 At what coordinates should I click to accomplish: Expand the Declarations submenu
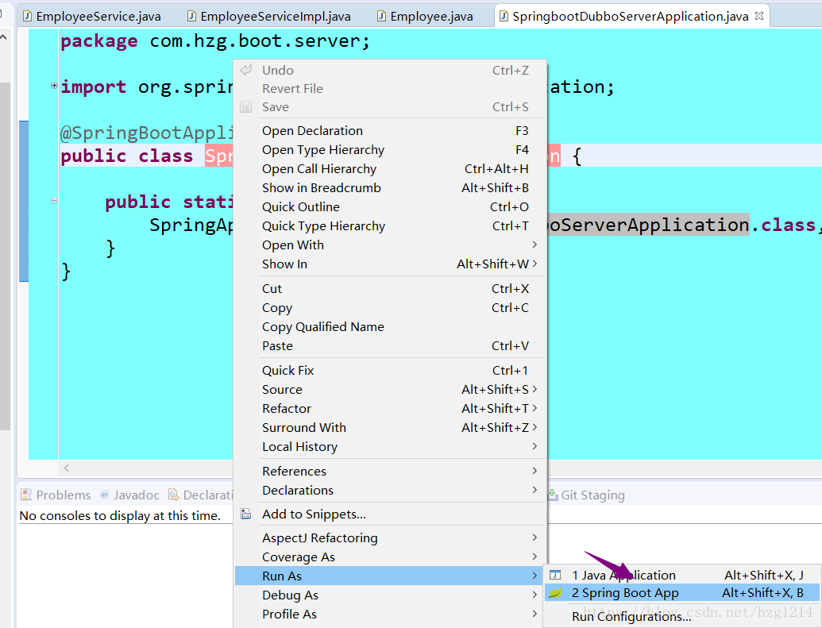391,490
